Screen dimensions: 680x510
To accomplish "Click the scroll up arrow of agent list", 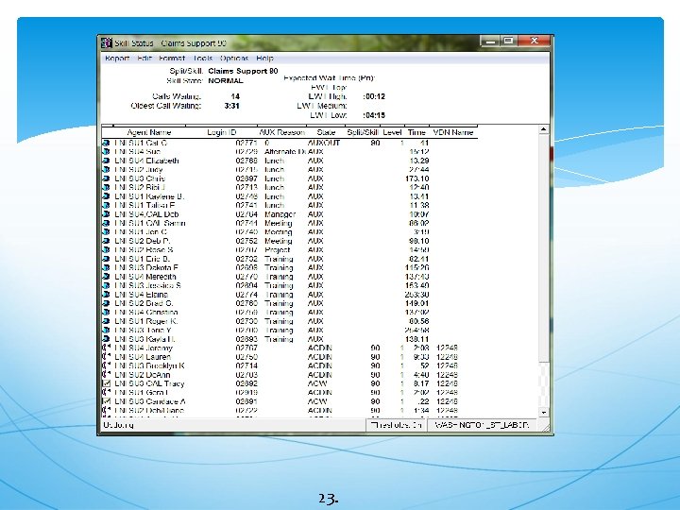I will pos(543,129).
